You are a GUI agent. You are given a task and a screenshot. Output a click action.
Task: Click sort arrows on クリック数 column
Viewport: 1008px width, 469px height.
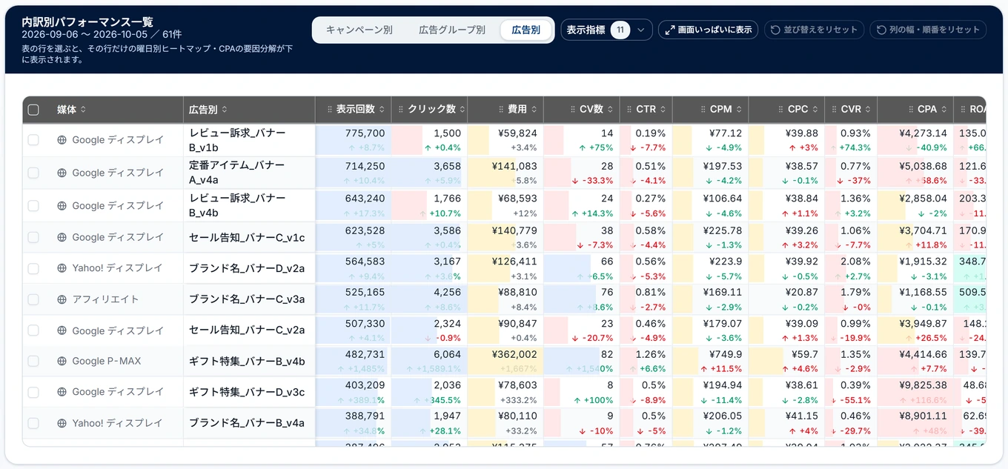point(462,110)
